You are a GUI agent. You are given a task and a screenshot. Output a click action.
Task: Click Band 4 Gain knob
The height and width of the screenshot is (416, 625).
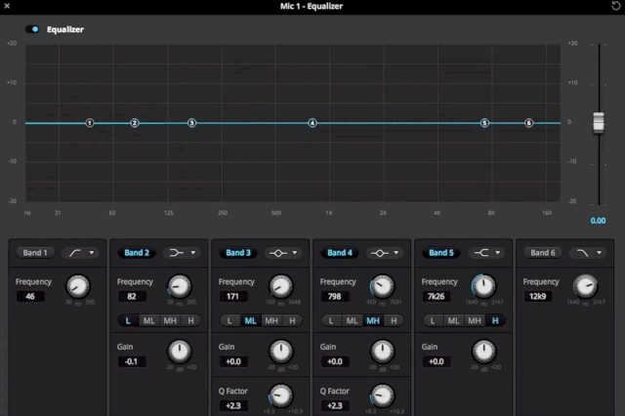pyautogui.click(x=383, y=351)
